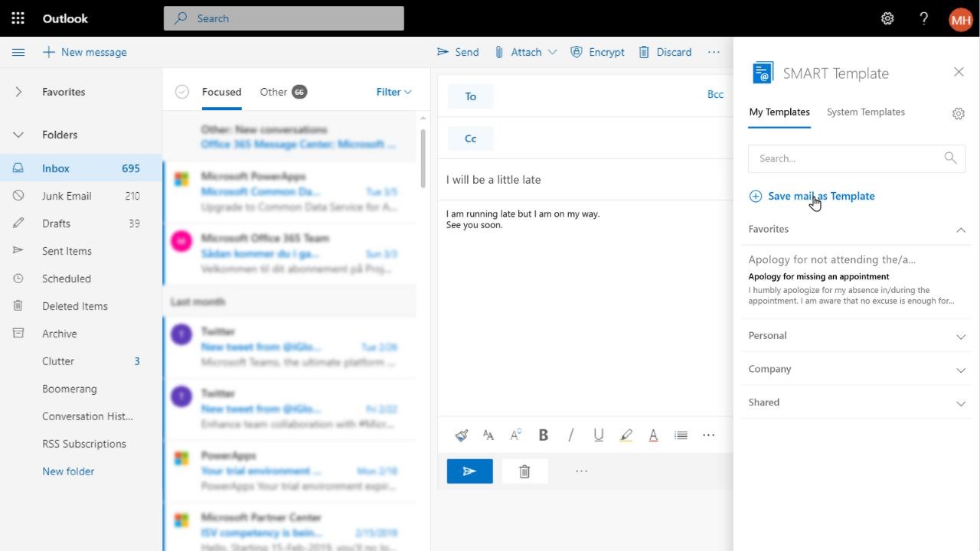Discard the draft from the top toolbar
This screenshot has width=980, height=551.
665,52
